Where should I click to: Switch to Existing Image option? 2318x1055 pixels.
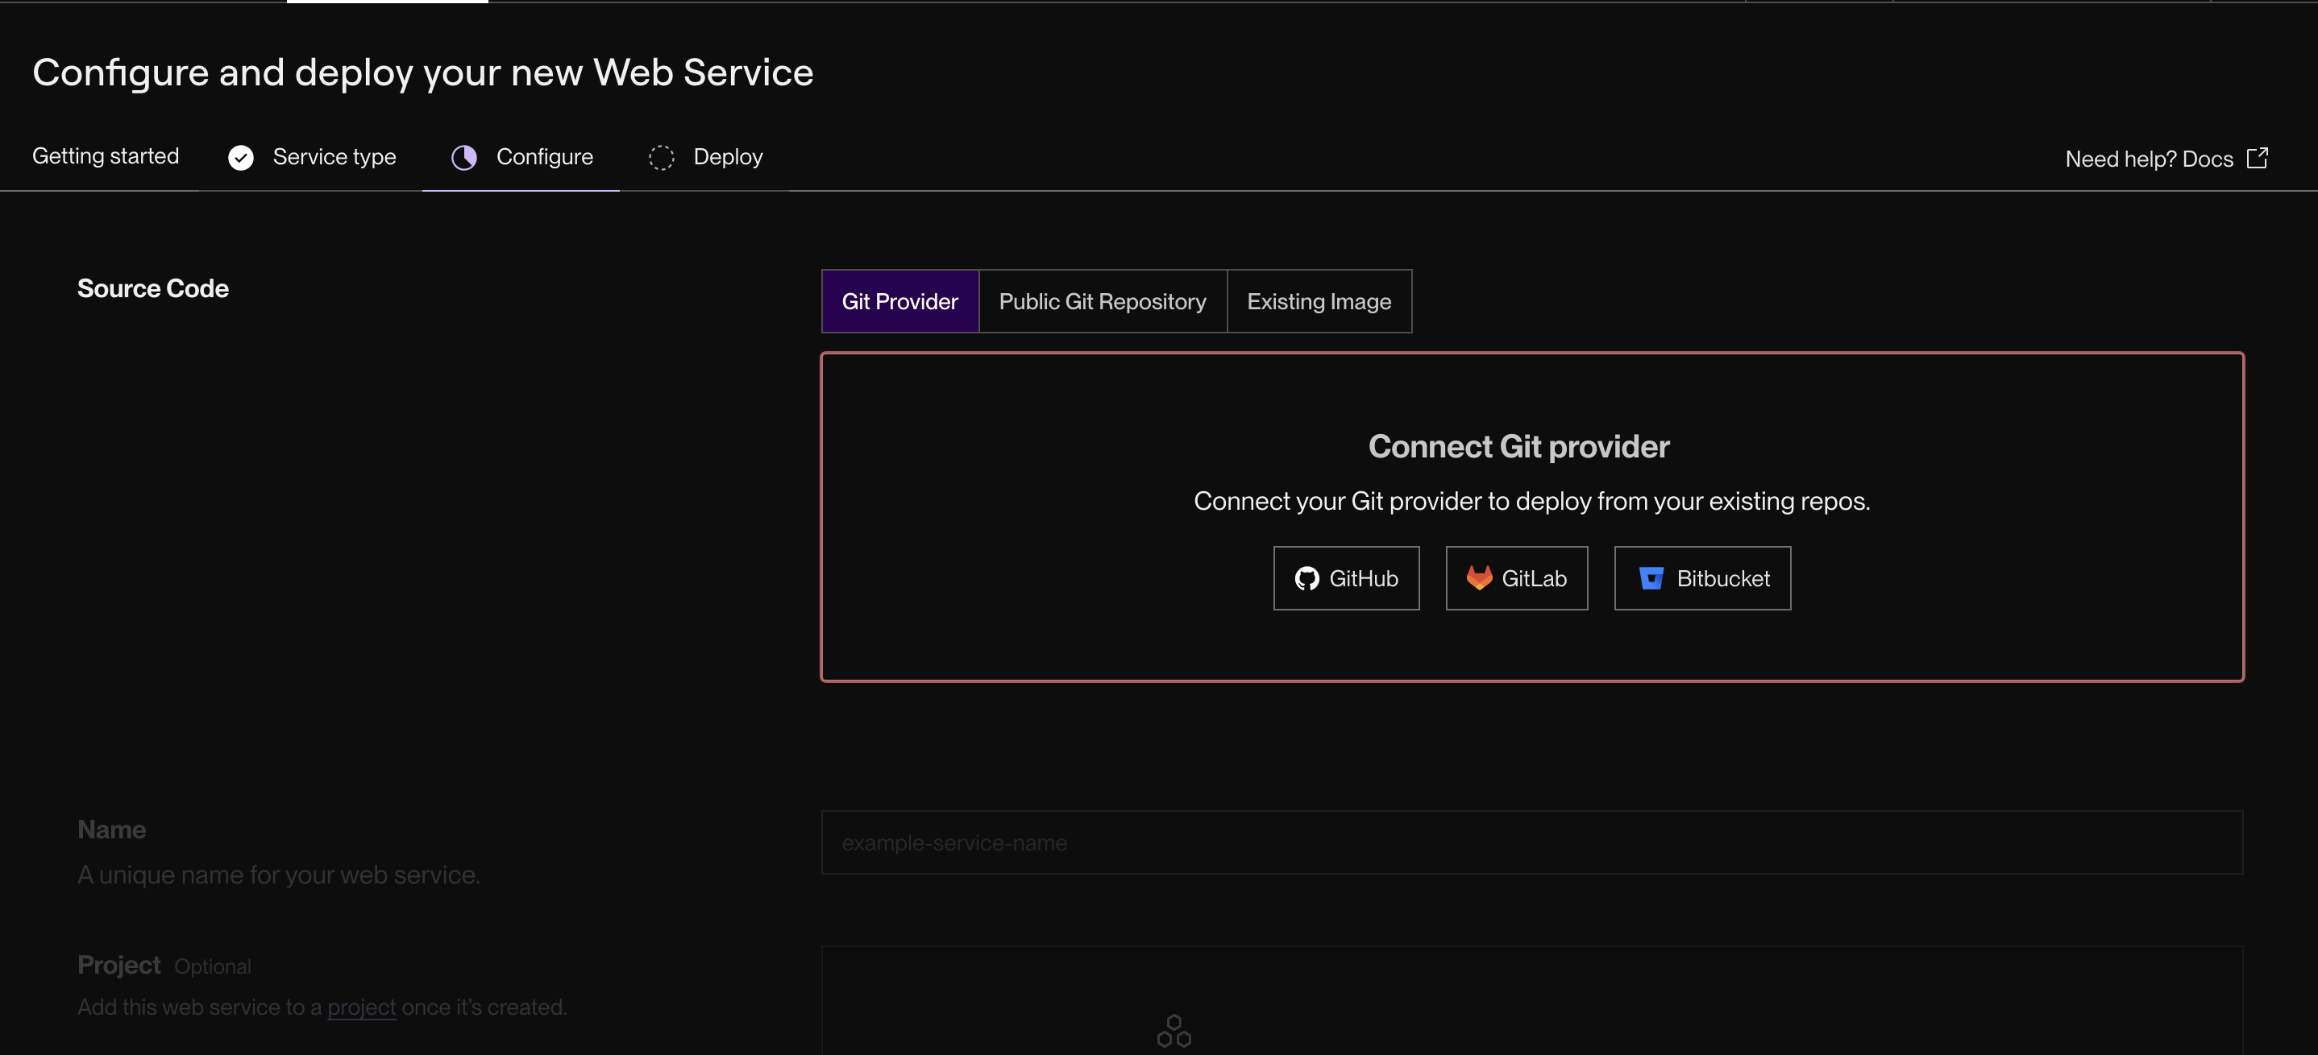1319,301
